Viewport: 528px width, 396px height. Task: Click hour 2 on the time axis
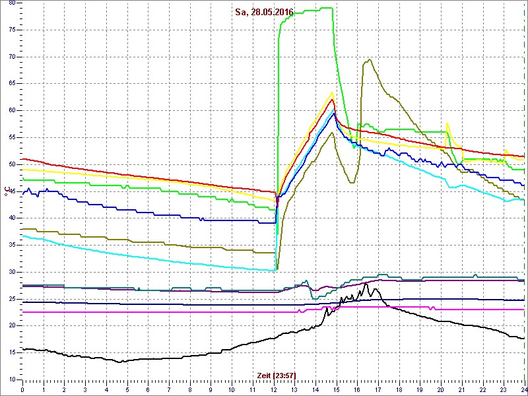[x=65, y=389]
